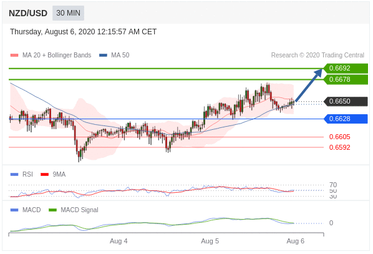Open the Research Trading Central copyright link
373x254 pixels.
coord(317,55)
